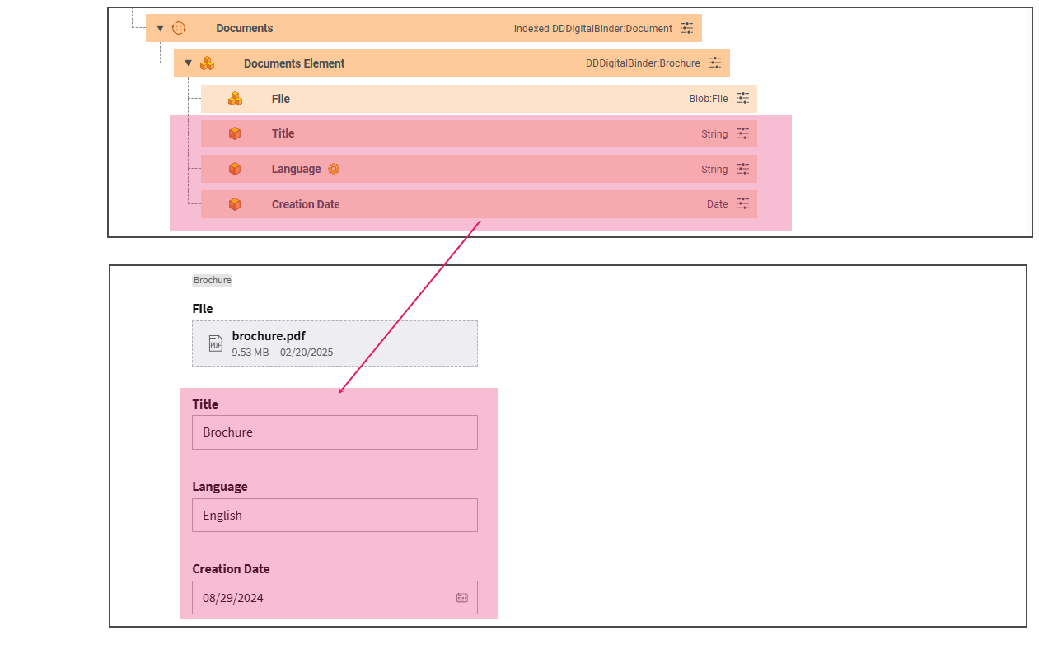This screenshot has height=649, width=1039.
Task: Click the Date type text on Creation Date row
Action: click(718, 204)
